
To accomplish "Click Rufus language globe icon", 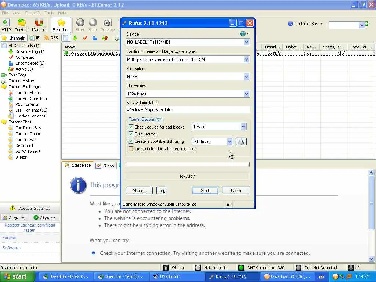I will click(x=244, y=34).
